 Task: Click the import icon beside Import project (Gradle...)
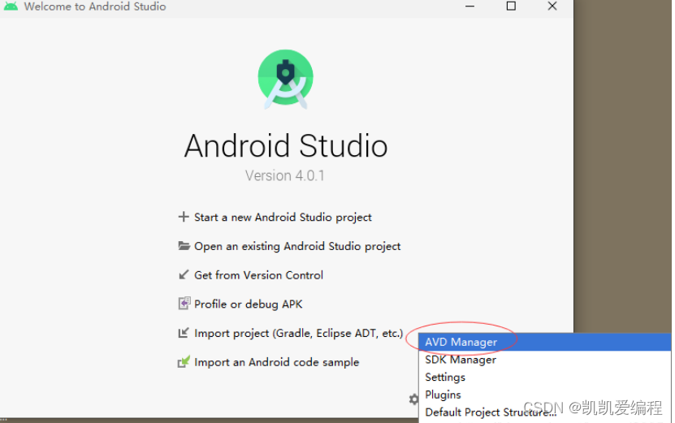(184, 333)
